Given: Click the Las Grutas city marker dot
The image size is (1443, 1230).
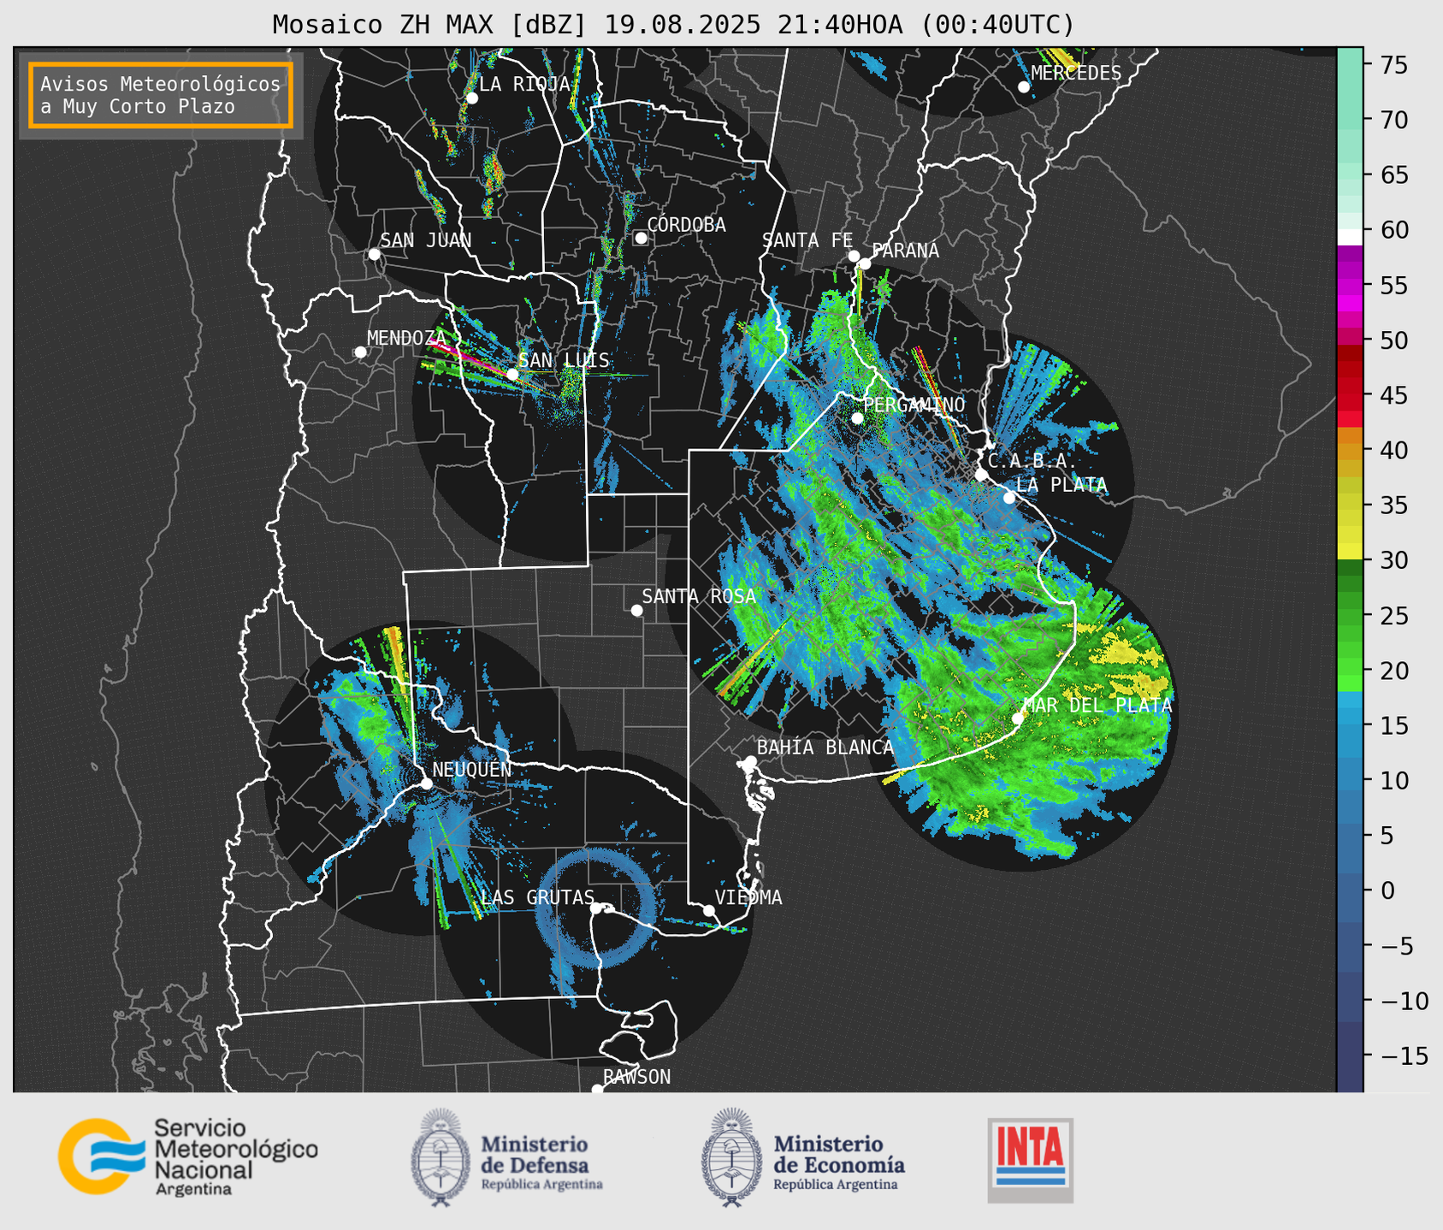Looking at the screenshot, I should click(x=595, y=908).
